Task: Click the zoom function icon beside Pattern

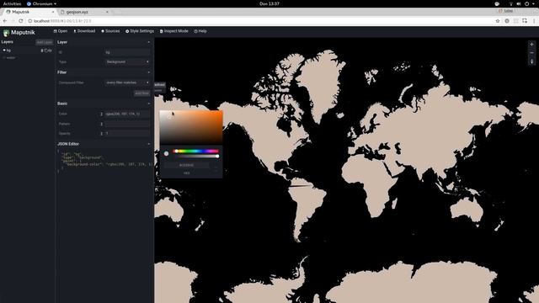Action: pos(101,124)
